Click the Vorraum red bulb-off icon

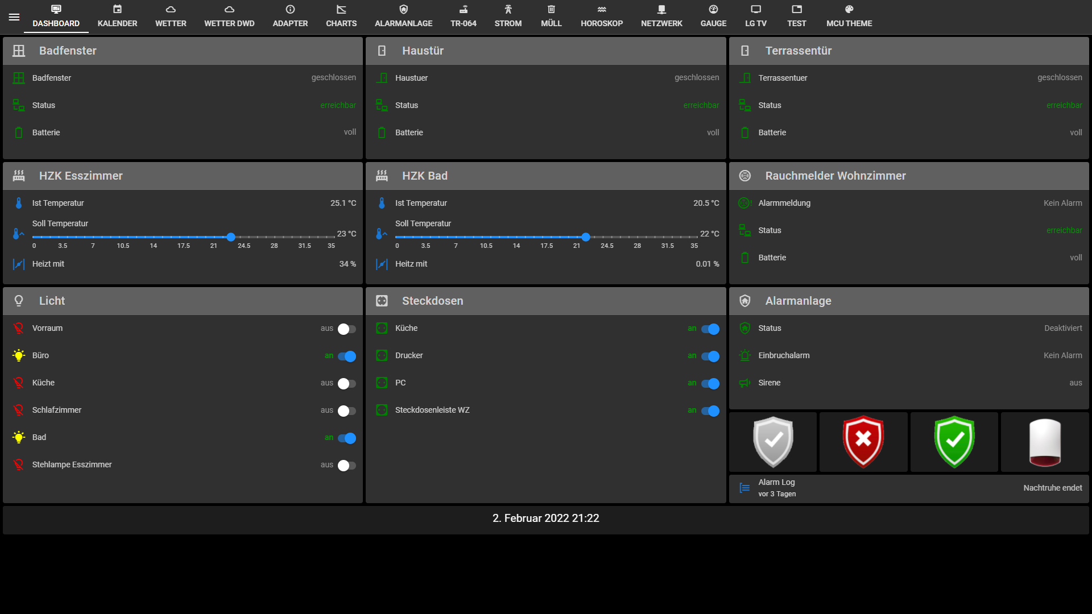point(19,328)
